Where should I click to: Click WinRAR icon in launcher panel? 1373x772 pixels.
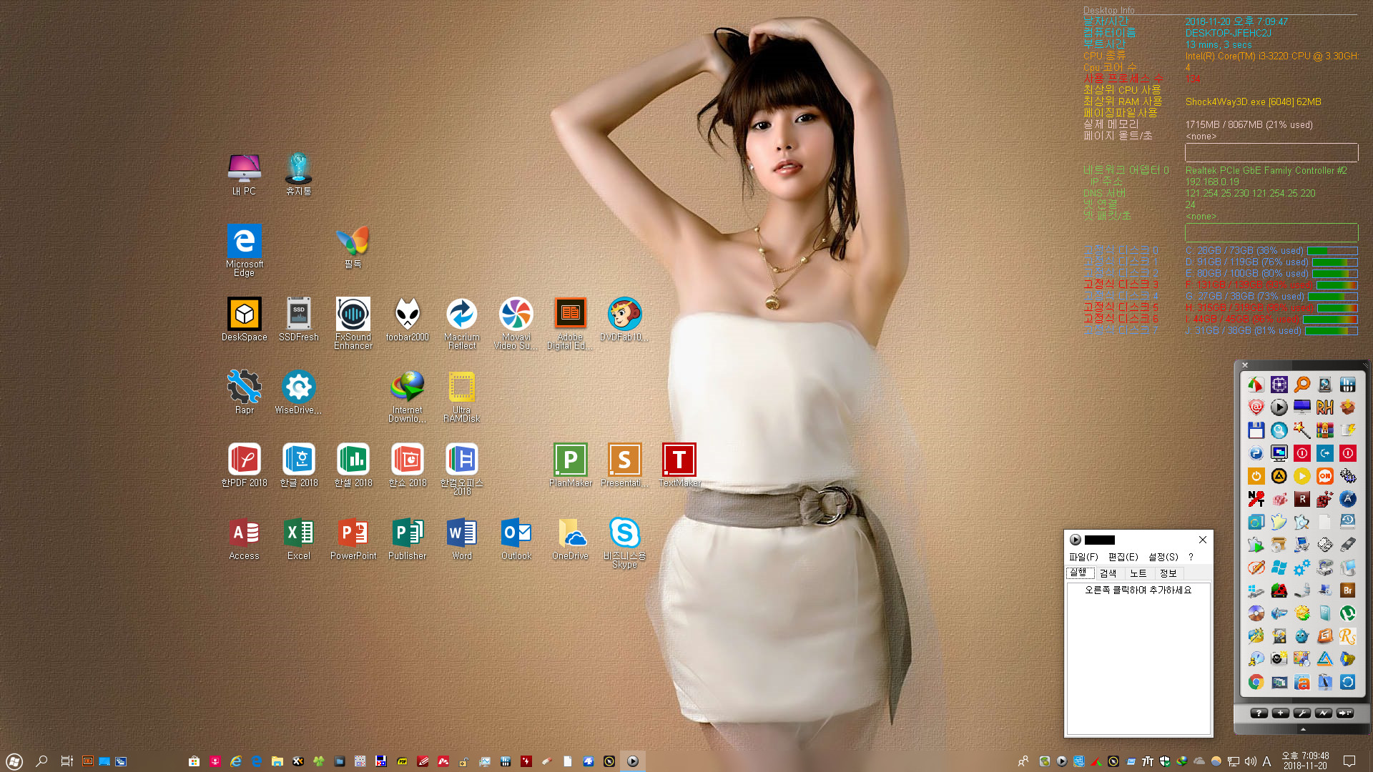click(x=1324, y=430)
